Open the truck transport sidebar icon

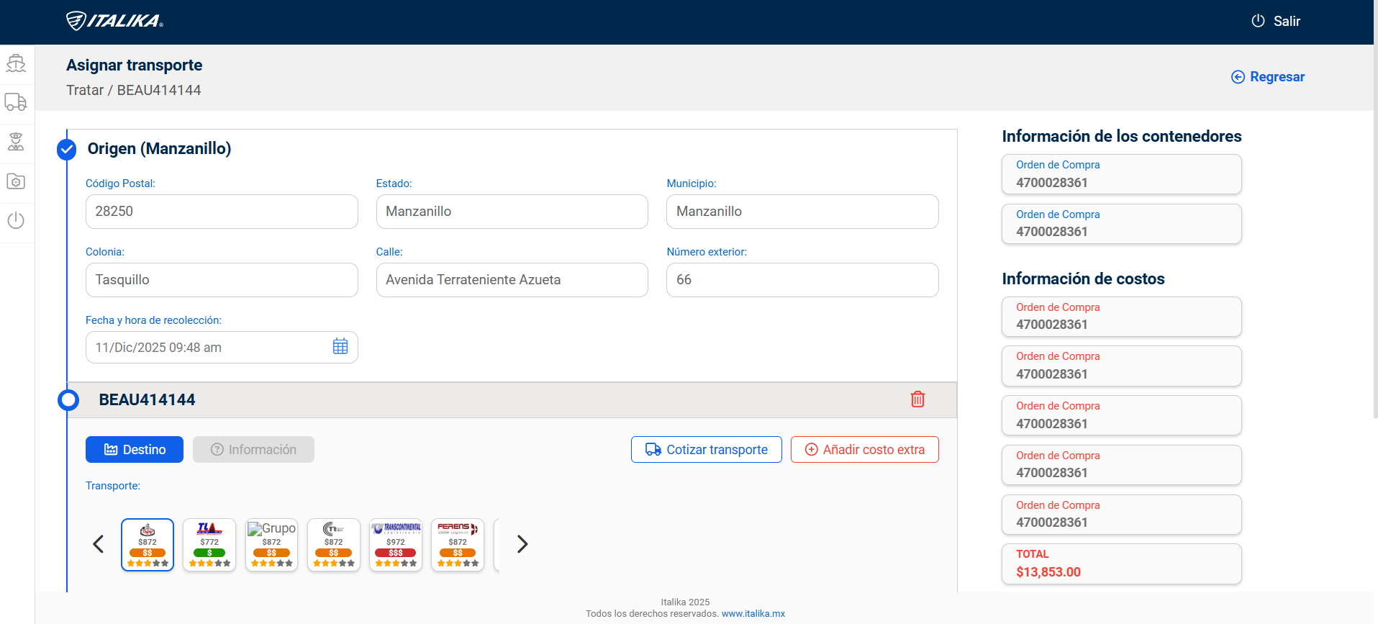(x=16, y=102)
